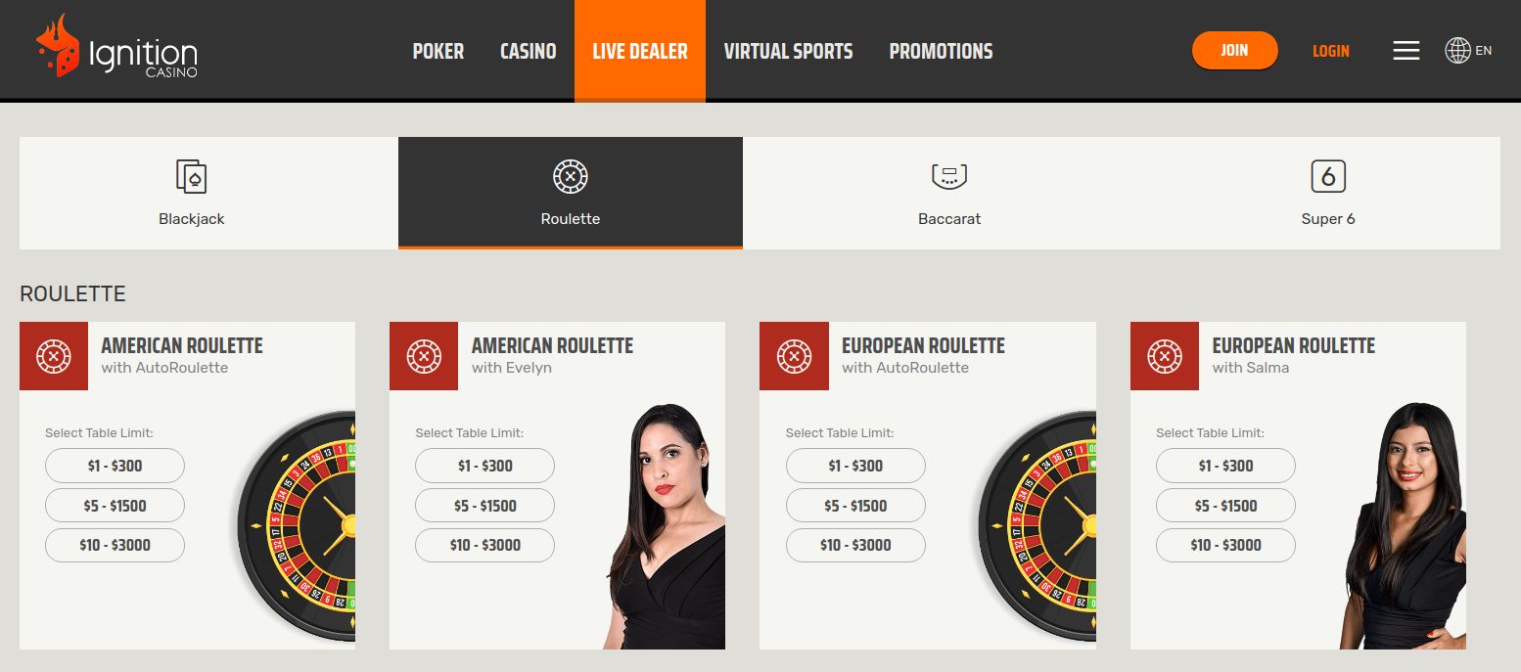Click the orange JOIN button
1521x672 pixels.
tap(1234, 51)
